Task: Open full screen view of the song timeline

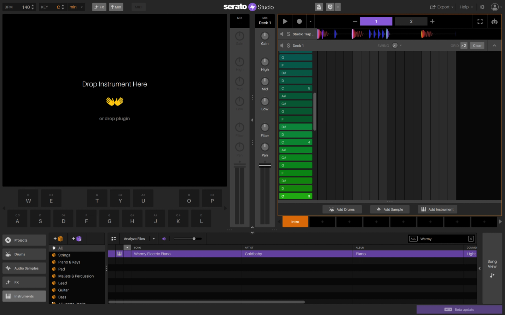Action: tap(480, 21)
